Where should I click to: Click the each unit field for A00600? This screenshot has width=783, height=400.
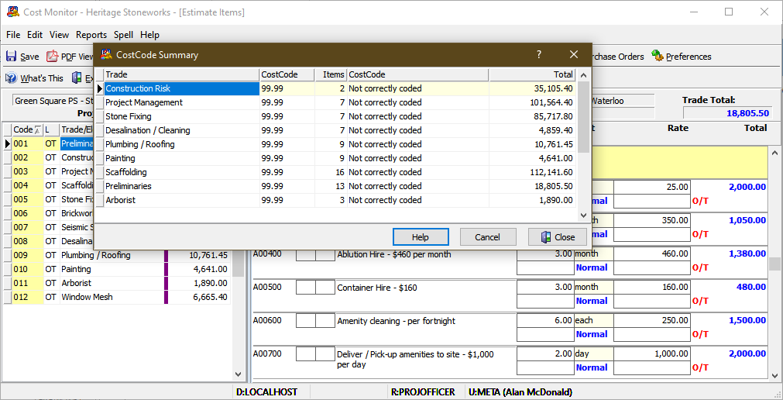pyautogui.click(x=593, y=320)
